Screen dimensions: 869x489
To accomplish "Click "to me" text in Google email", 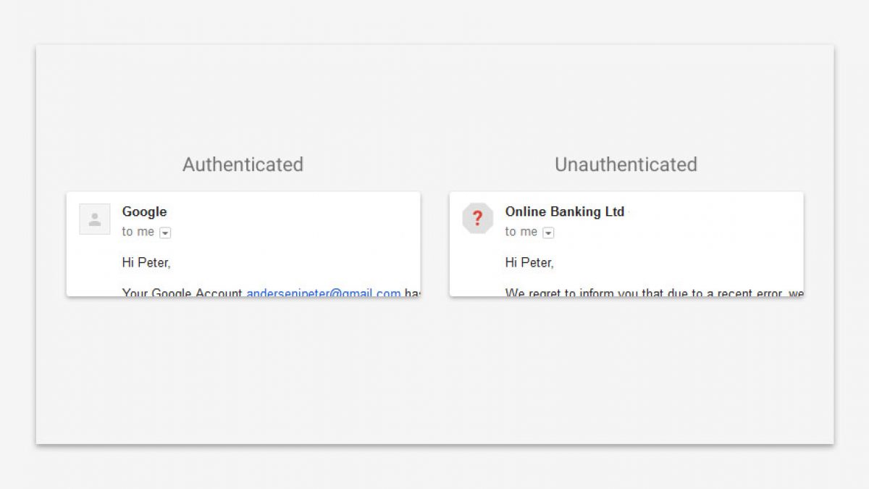I will tap(138, 232).
